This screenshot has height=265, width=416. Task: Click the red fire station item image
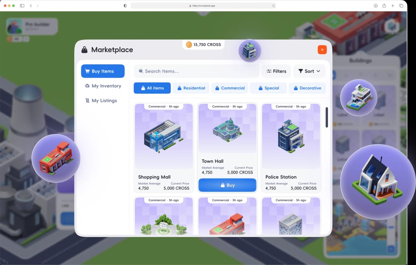227,224
